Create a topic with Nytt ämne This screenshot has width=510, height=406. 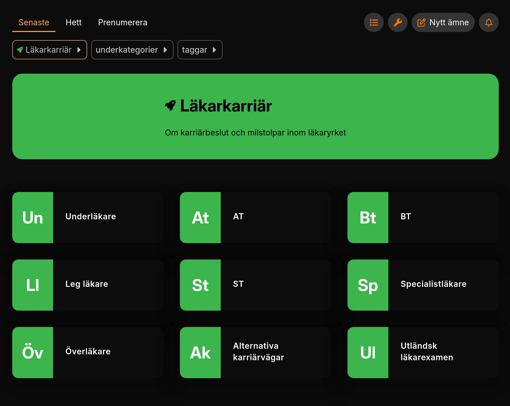click(x=443, y=22)
